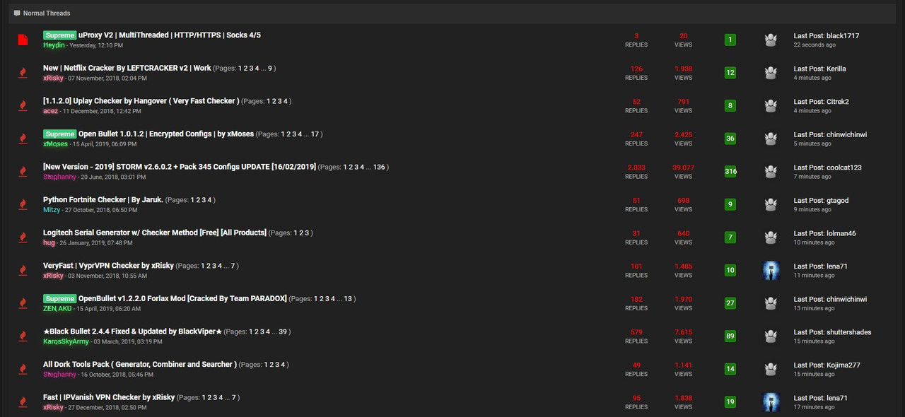
Task: Go to page 136 of STORM thread
Action: 379,168
